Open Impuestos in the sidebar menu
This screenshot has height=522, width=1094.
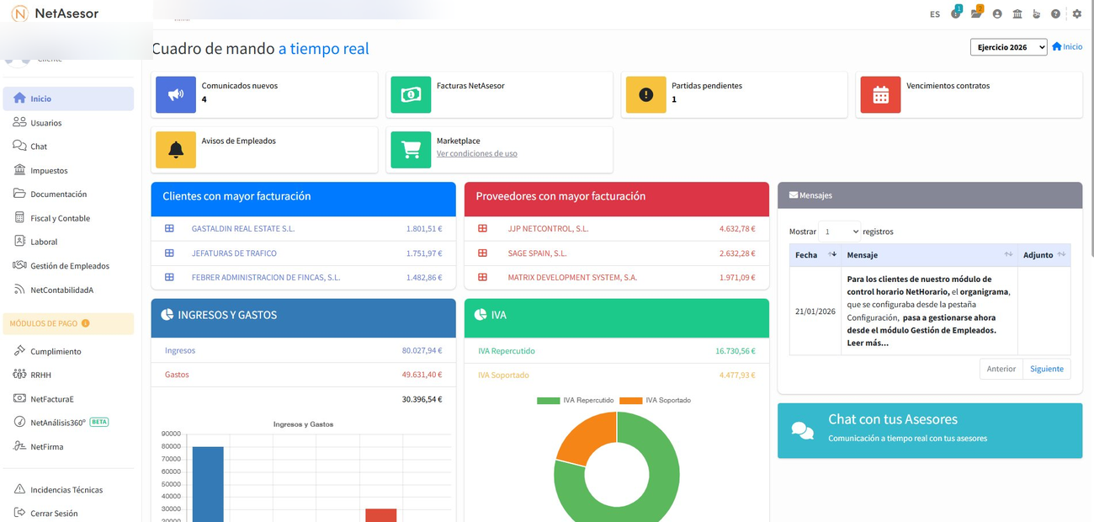(x=49, y=170)
